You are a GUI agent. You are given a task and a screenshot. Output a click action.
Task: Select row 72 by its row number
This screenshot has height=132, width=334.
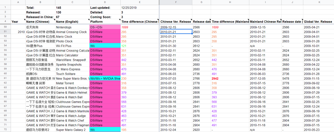[x=5, y=130]
